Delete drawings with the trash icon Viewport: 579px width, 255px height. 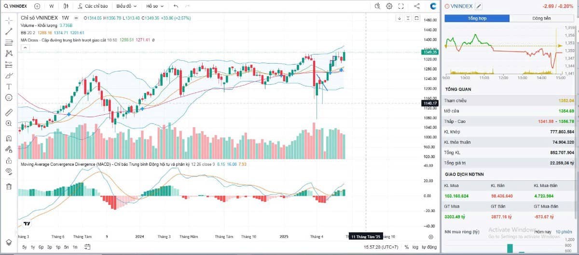pos(9,187)
